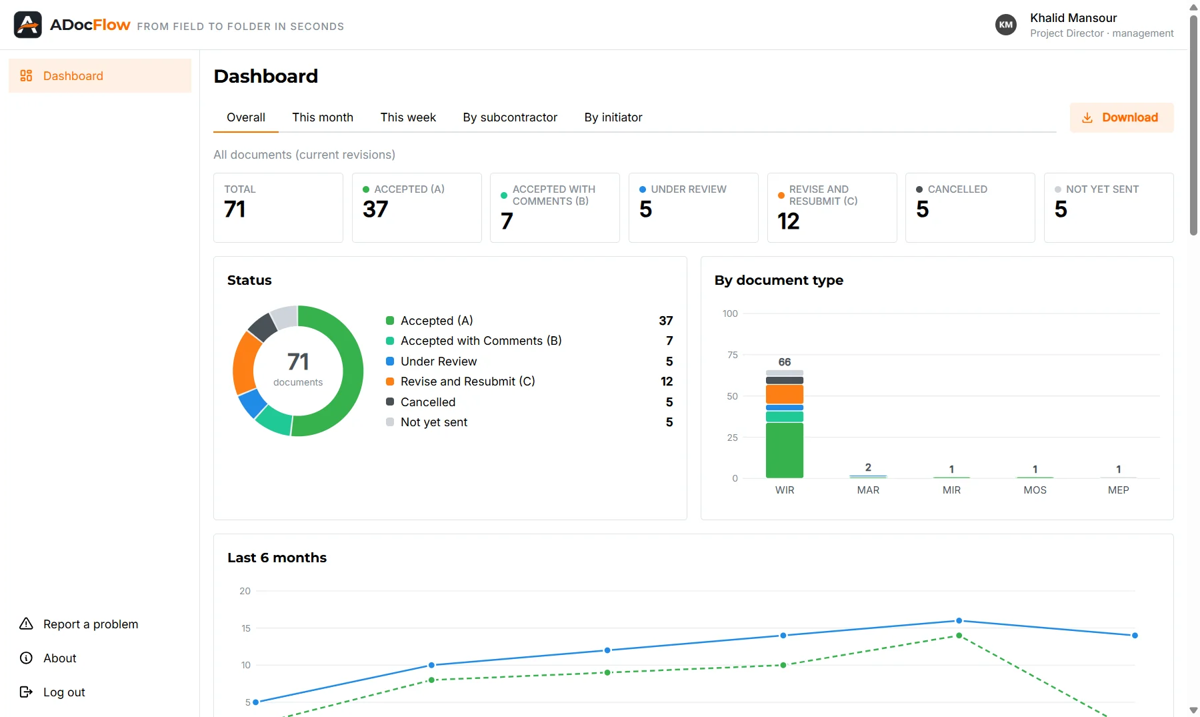Open the By subcontractor tab
Viewport: 1200px width, 717px height.
pos(510,117)
